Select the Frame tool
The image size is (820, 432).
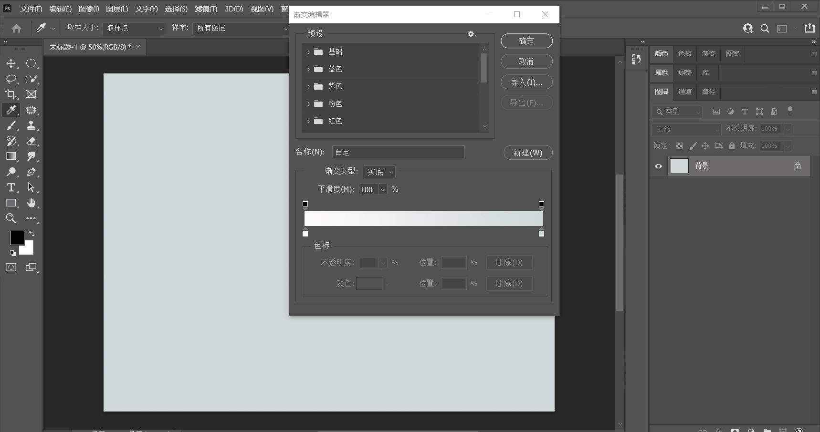[31, 94]
